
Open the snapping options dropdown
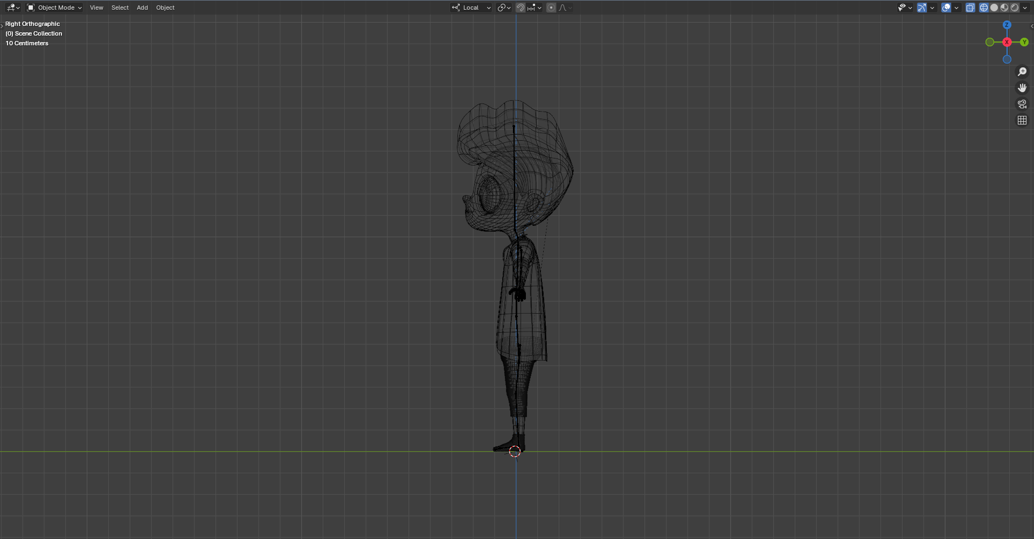pos(535,8)
